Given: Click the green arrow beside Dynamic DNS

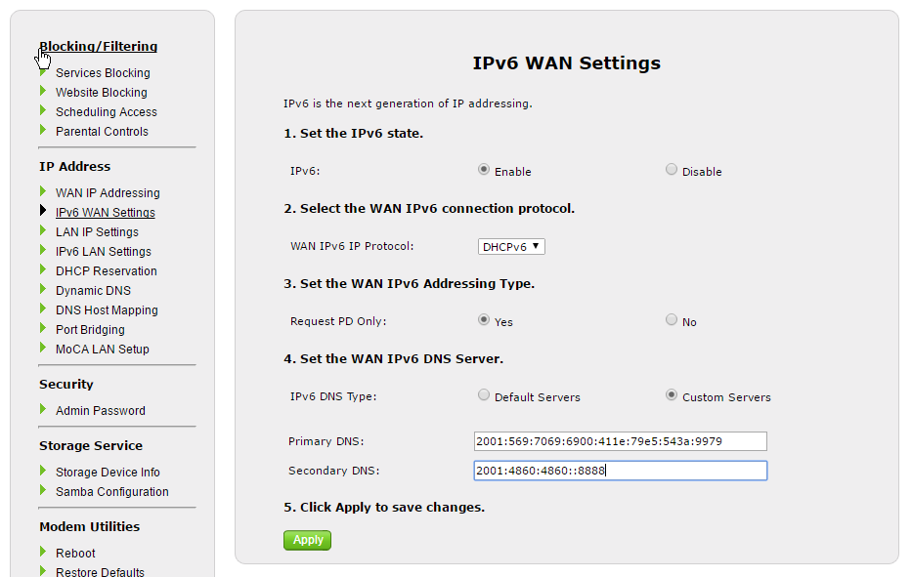Looking at the screenshot, I should pyautogui.click(x=43, y=289).
